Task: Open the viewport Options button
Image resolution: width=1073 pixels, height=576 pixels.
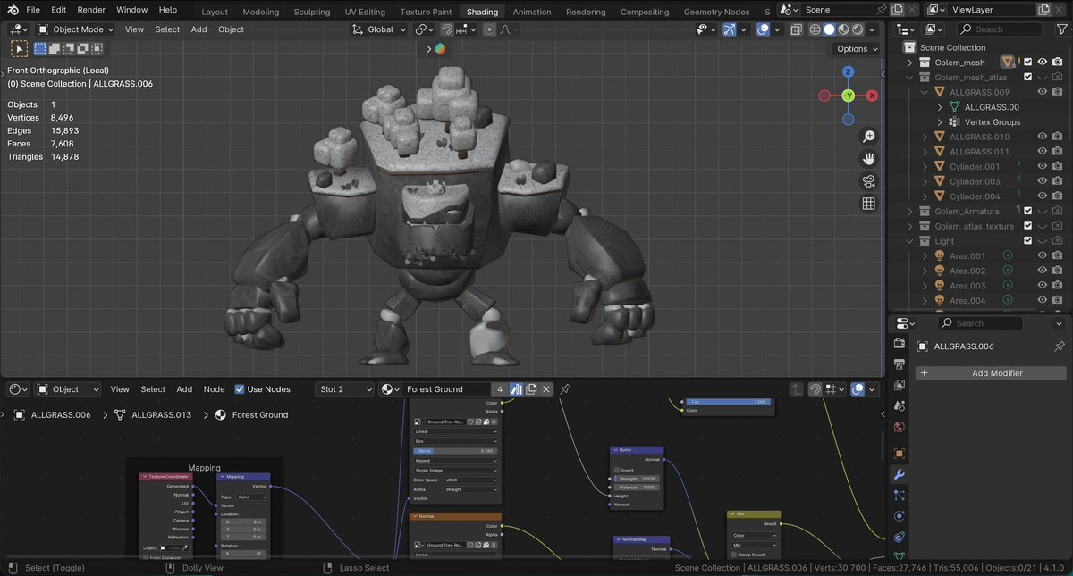Action: (856, 49)
